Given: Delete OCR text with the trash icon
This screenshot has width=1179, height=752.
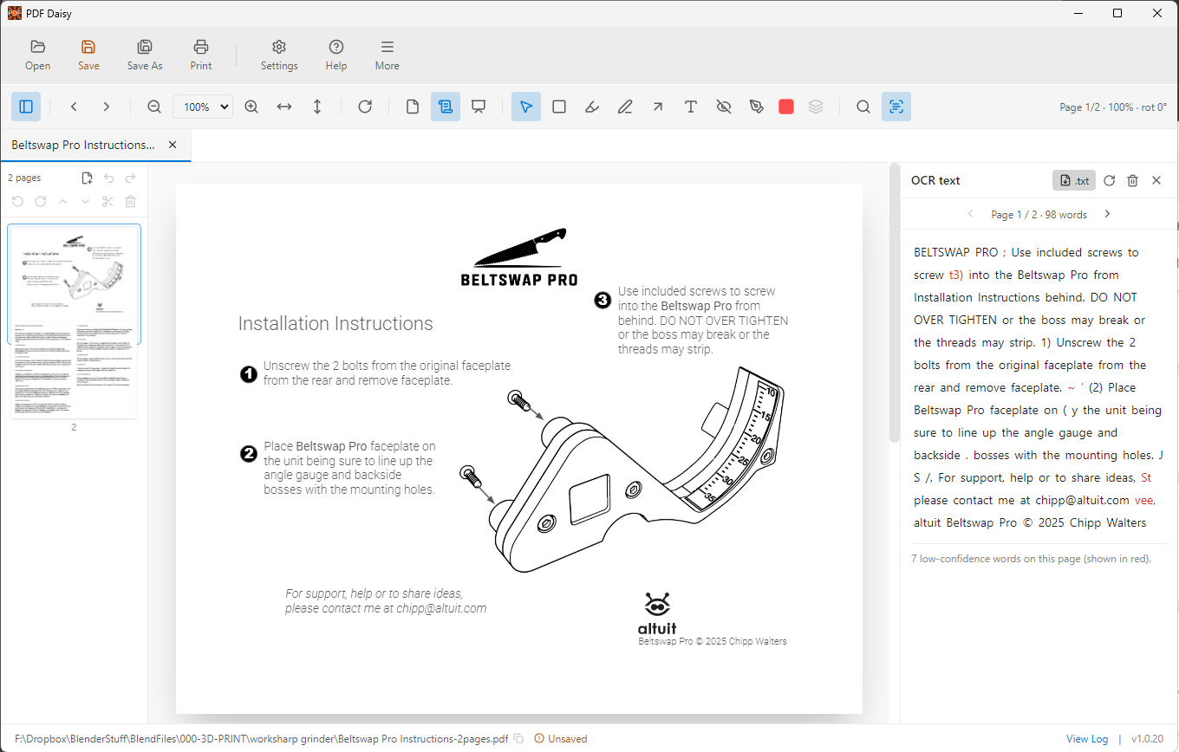Looking at the screenshot, I should click(x=1132, y=180).
